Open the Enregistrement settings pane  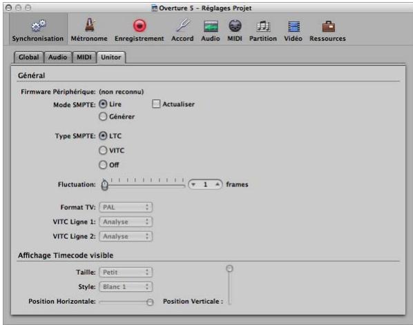[x=139, y=30]
